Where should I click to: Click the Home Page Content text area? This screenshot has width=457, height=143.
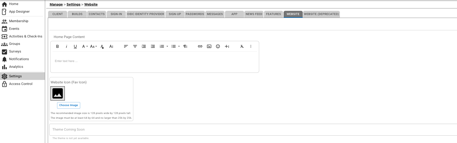click(x=155, y=61)
